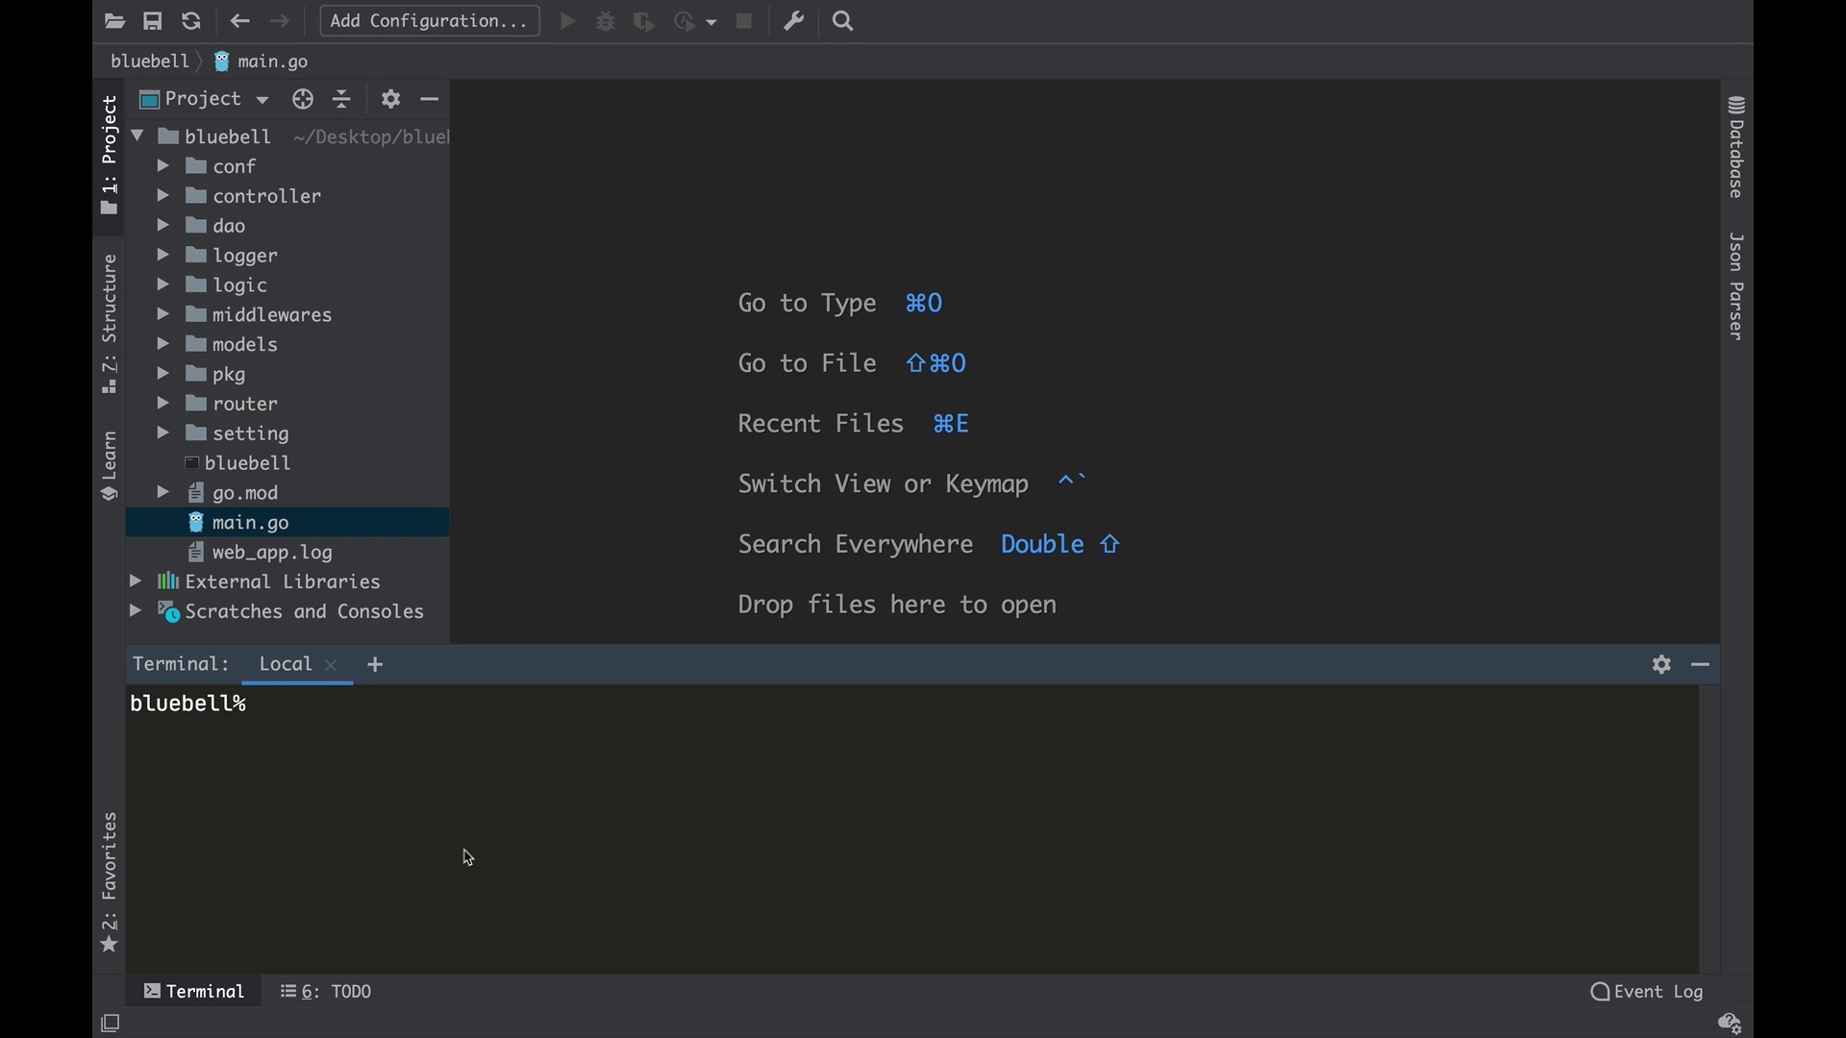
Task: Open the Event Log
Action: click(x=1647, y=992)
